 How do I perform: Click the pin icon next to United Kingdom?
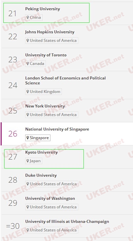coord(28,92)
